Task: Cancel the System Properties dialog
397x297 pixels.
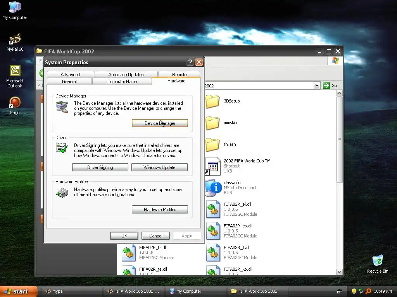Action: click(x=155, y=236)
